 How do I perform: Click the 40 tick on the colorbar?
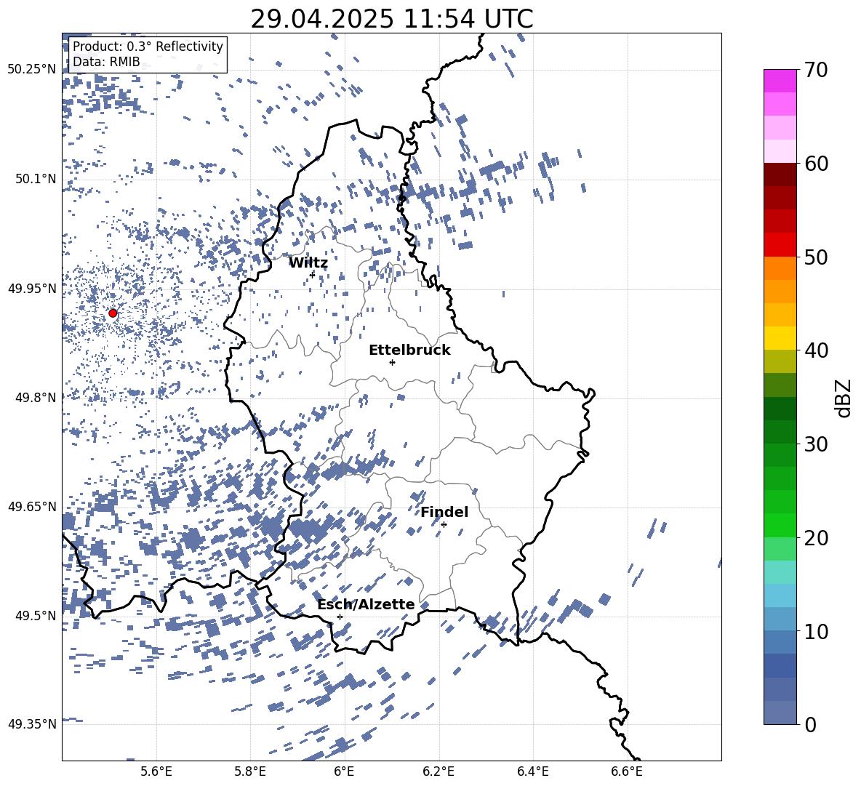click(x=816, y=350)
